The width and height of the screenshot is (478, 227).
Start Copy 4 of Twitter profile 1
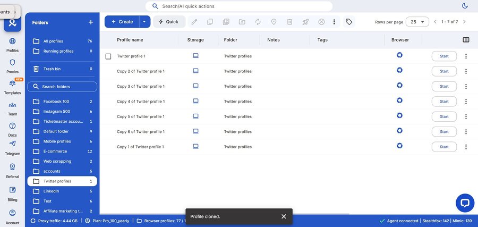(444, 102)
